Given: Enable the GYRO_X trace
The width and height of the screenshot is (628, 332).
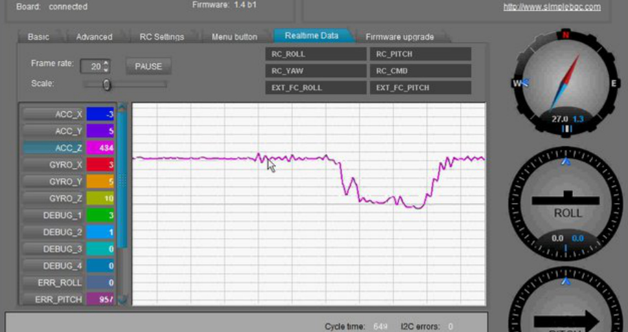Looking at the screenshot, I should 53,165.
